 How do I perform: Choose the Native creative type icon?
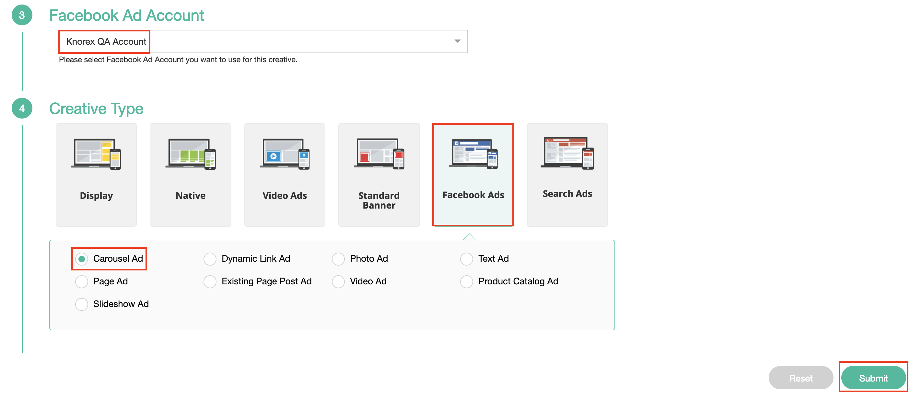point(191,154)
